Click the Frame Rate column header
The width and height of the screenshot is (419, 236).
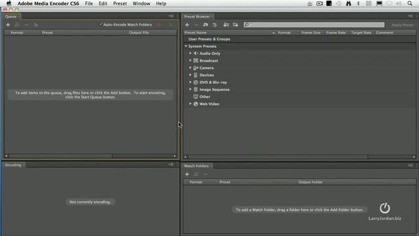coord(336,33)
